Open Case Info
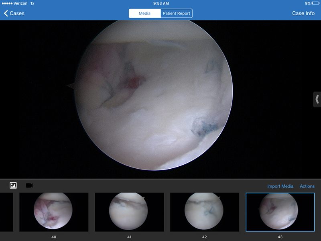Image resolution: width=321 pixels, height=241 pixels. pos(303,13)
